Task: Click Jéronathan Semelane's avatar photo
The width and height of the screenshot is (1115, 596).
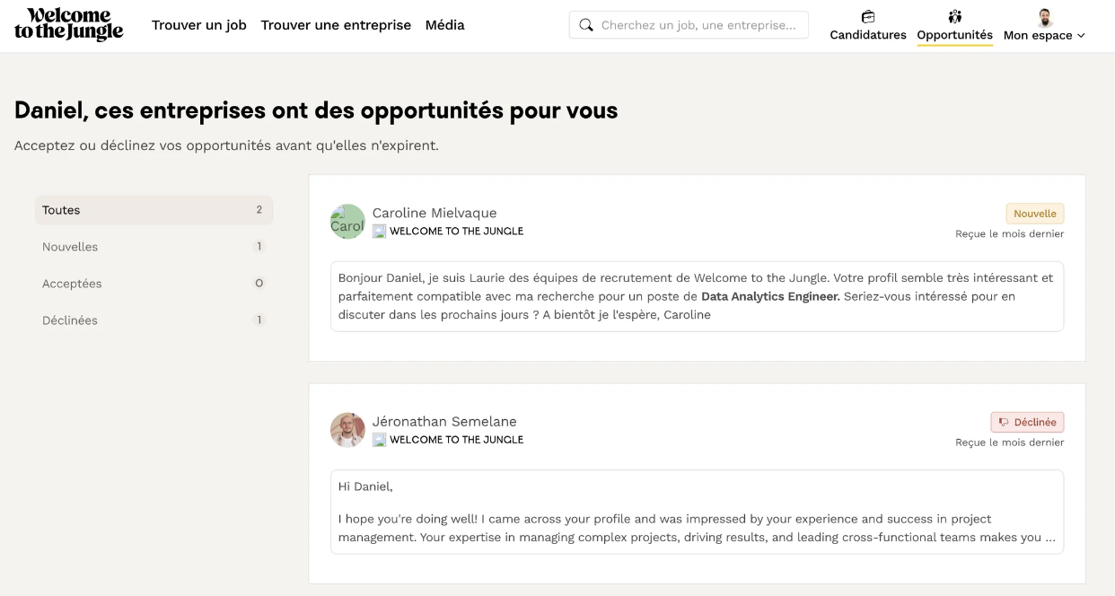Action: [347, 430]
